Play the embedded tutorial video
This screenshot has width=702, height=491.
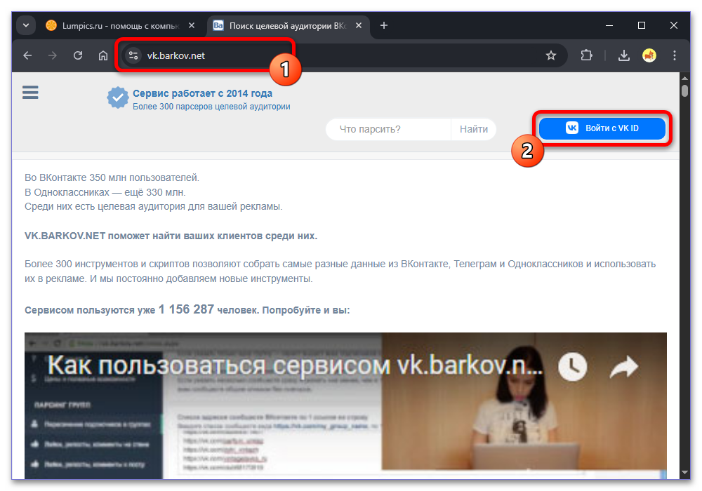click(x=345, y=405)
